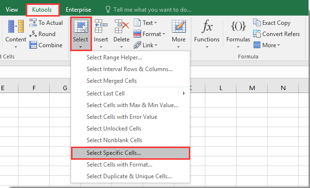Choose Select Cells with Format
The height and width of the screenshot is (188, 310).
[x=130, y=165]
